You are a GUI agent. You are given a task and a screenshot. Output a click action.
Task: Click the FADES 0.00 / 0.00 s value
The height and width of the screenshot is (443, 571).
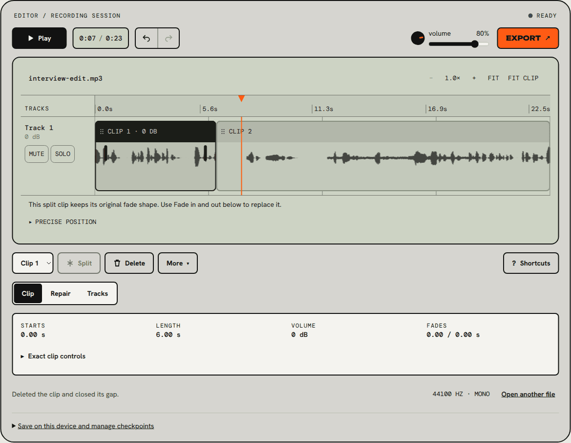coord(453,335)
